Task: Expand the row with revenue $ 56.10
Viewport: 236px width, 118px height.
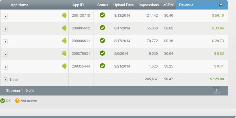Action: [5, 16]
